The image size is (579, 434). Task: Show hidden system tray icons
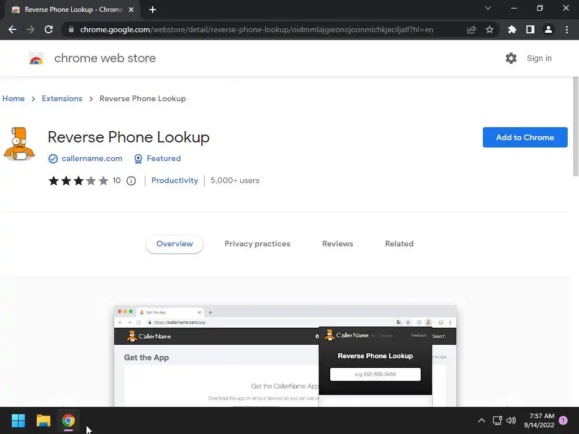482,420
